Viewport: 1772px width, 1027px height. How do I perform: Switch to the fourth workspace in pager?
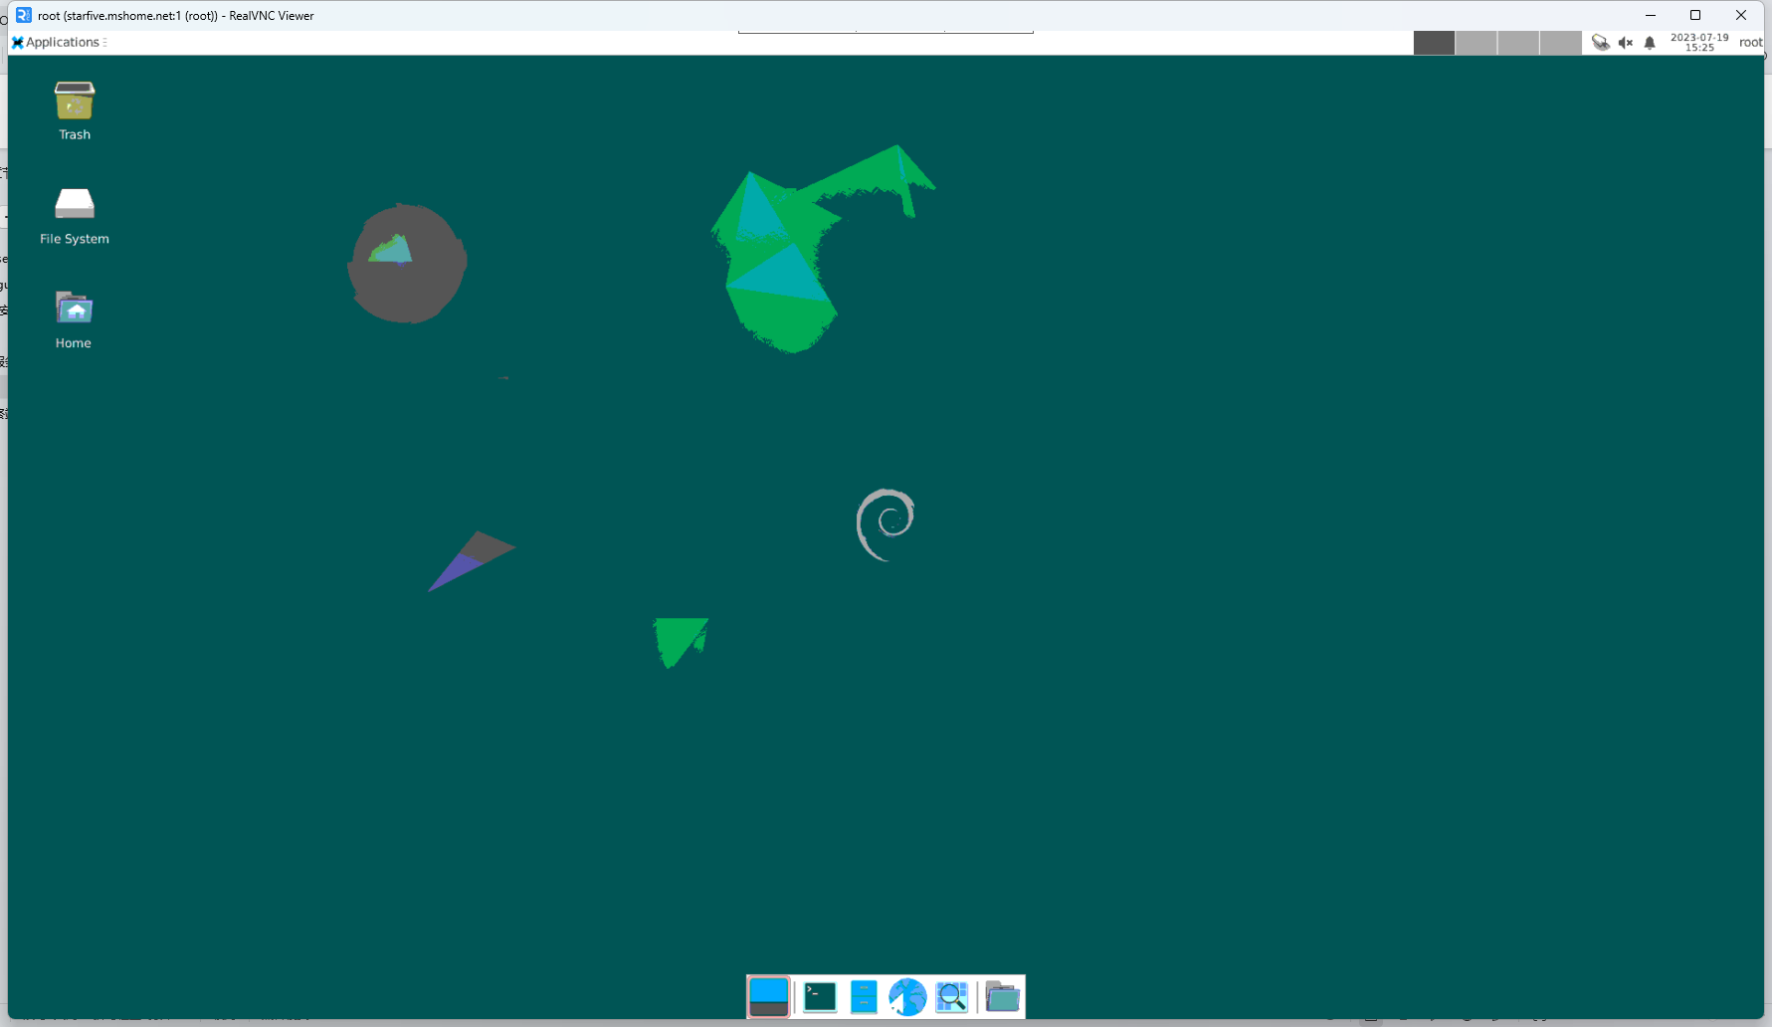pos(1560,43)
